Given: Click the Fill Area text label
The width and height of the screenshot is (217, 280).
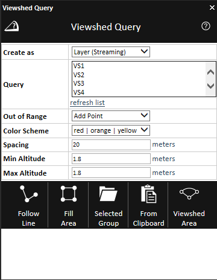Looking at the screenshot, I should [x=69, y=218].
